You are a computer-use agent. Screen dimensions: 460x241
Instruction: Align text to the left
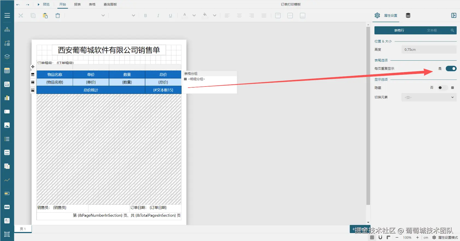point(227,16)
